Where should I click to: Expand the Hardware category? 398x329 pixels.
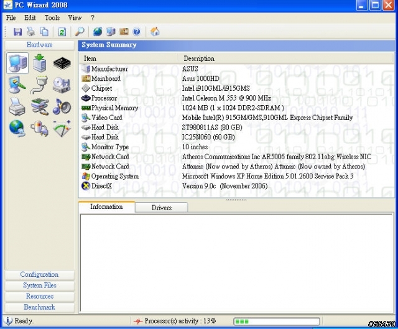[x=40, y=45]
